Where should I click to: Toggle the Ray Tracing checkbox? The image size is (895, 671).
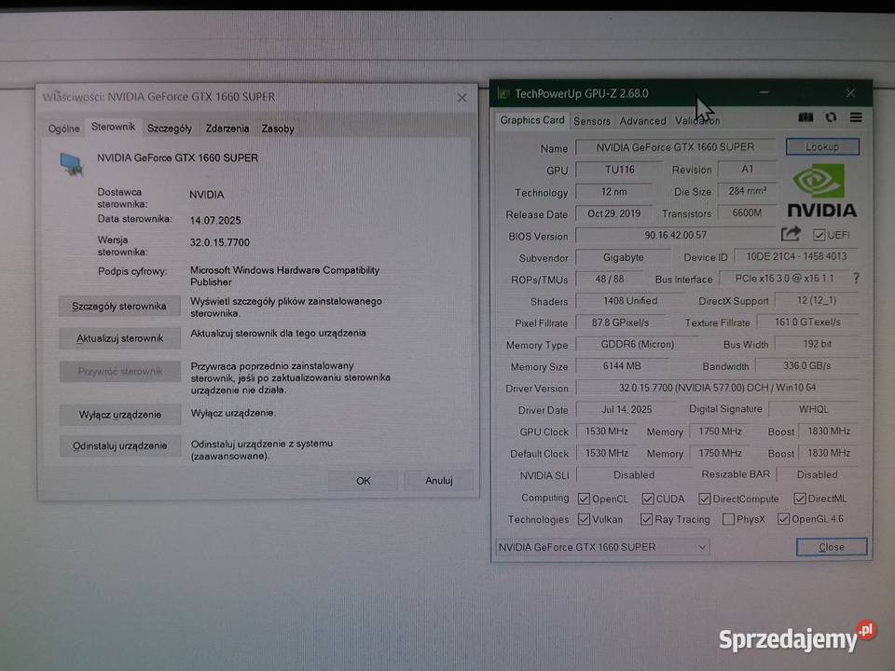(x=645, y=519)
